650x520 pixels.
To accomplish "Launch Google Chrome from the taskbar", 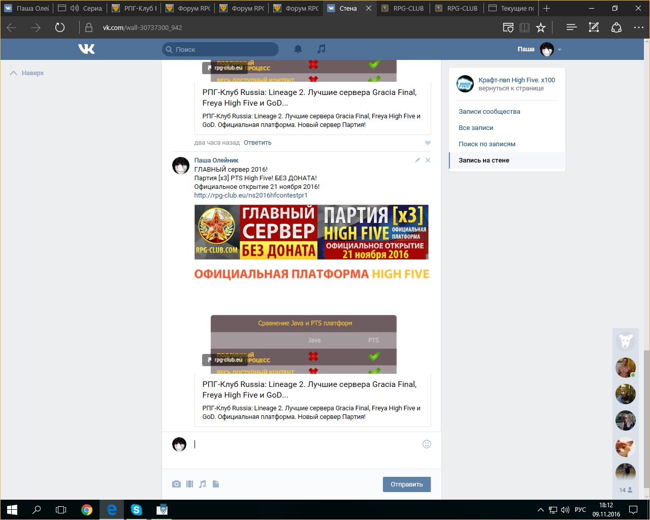I will [x=87, y=510].
